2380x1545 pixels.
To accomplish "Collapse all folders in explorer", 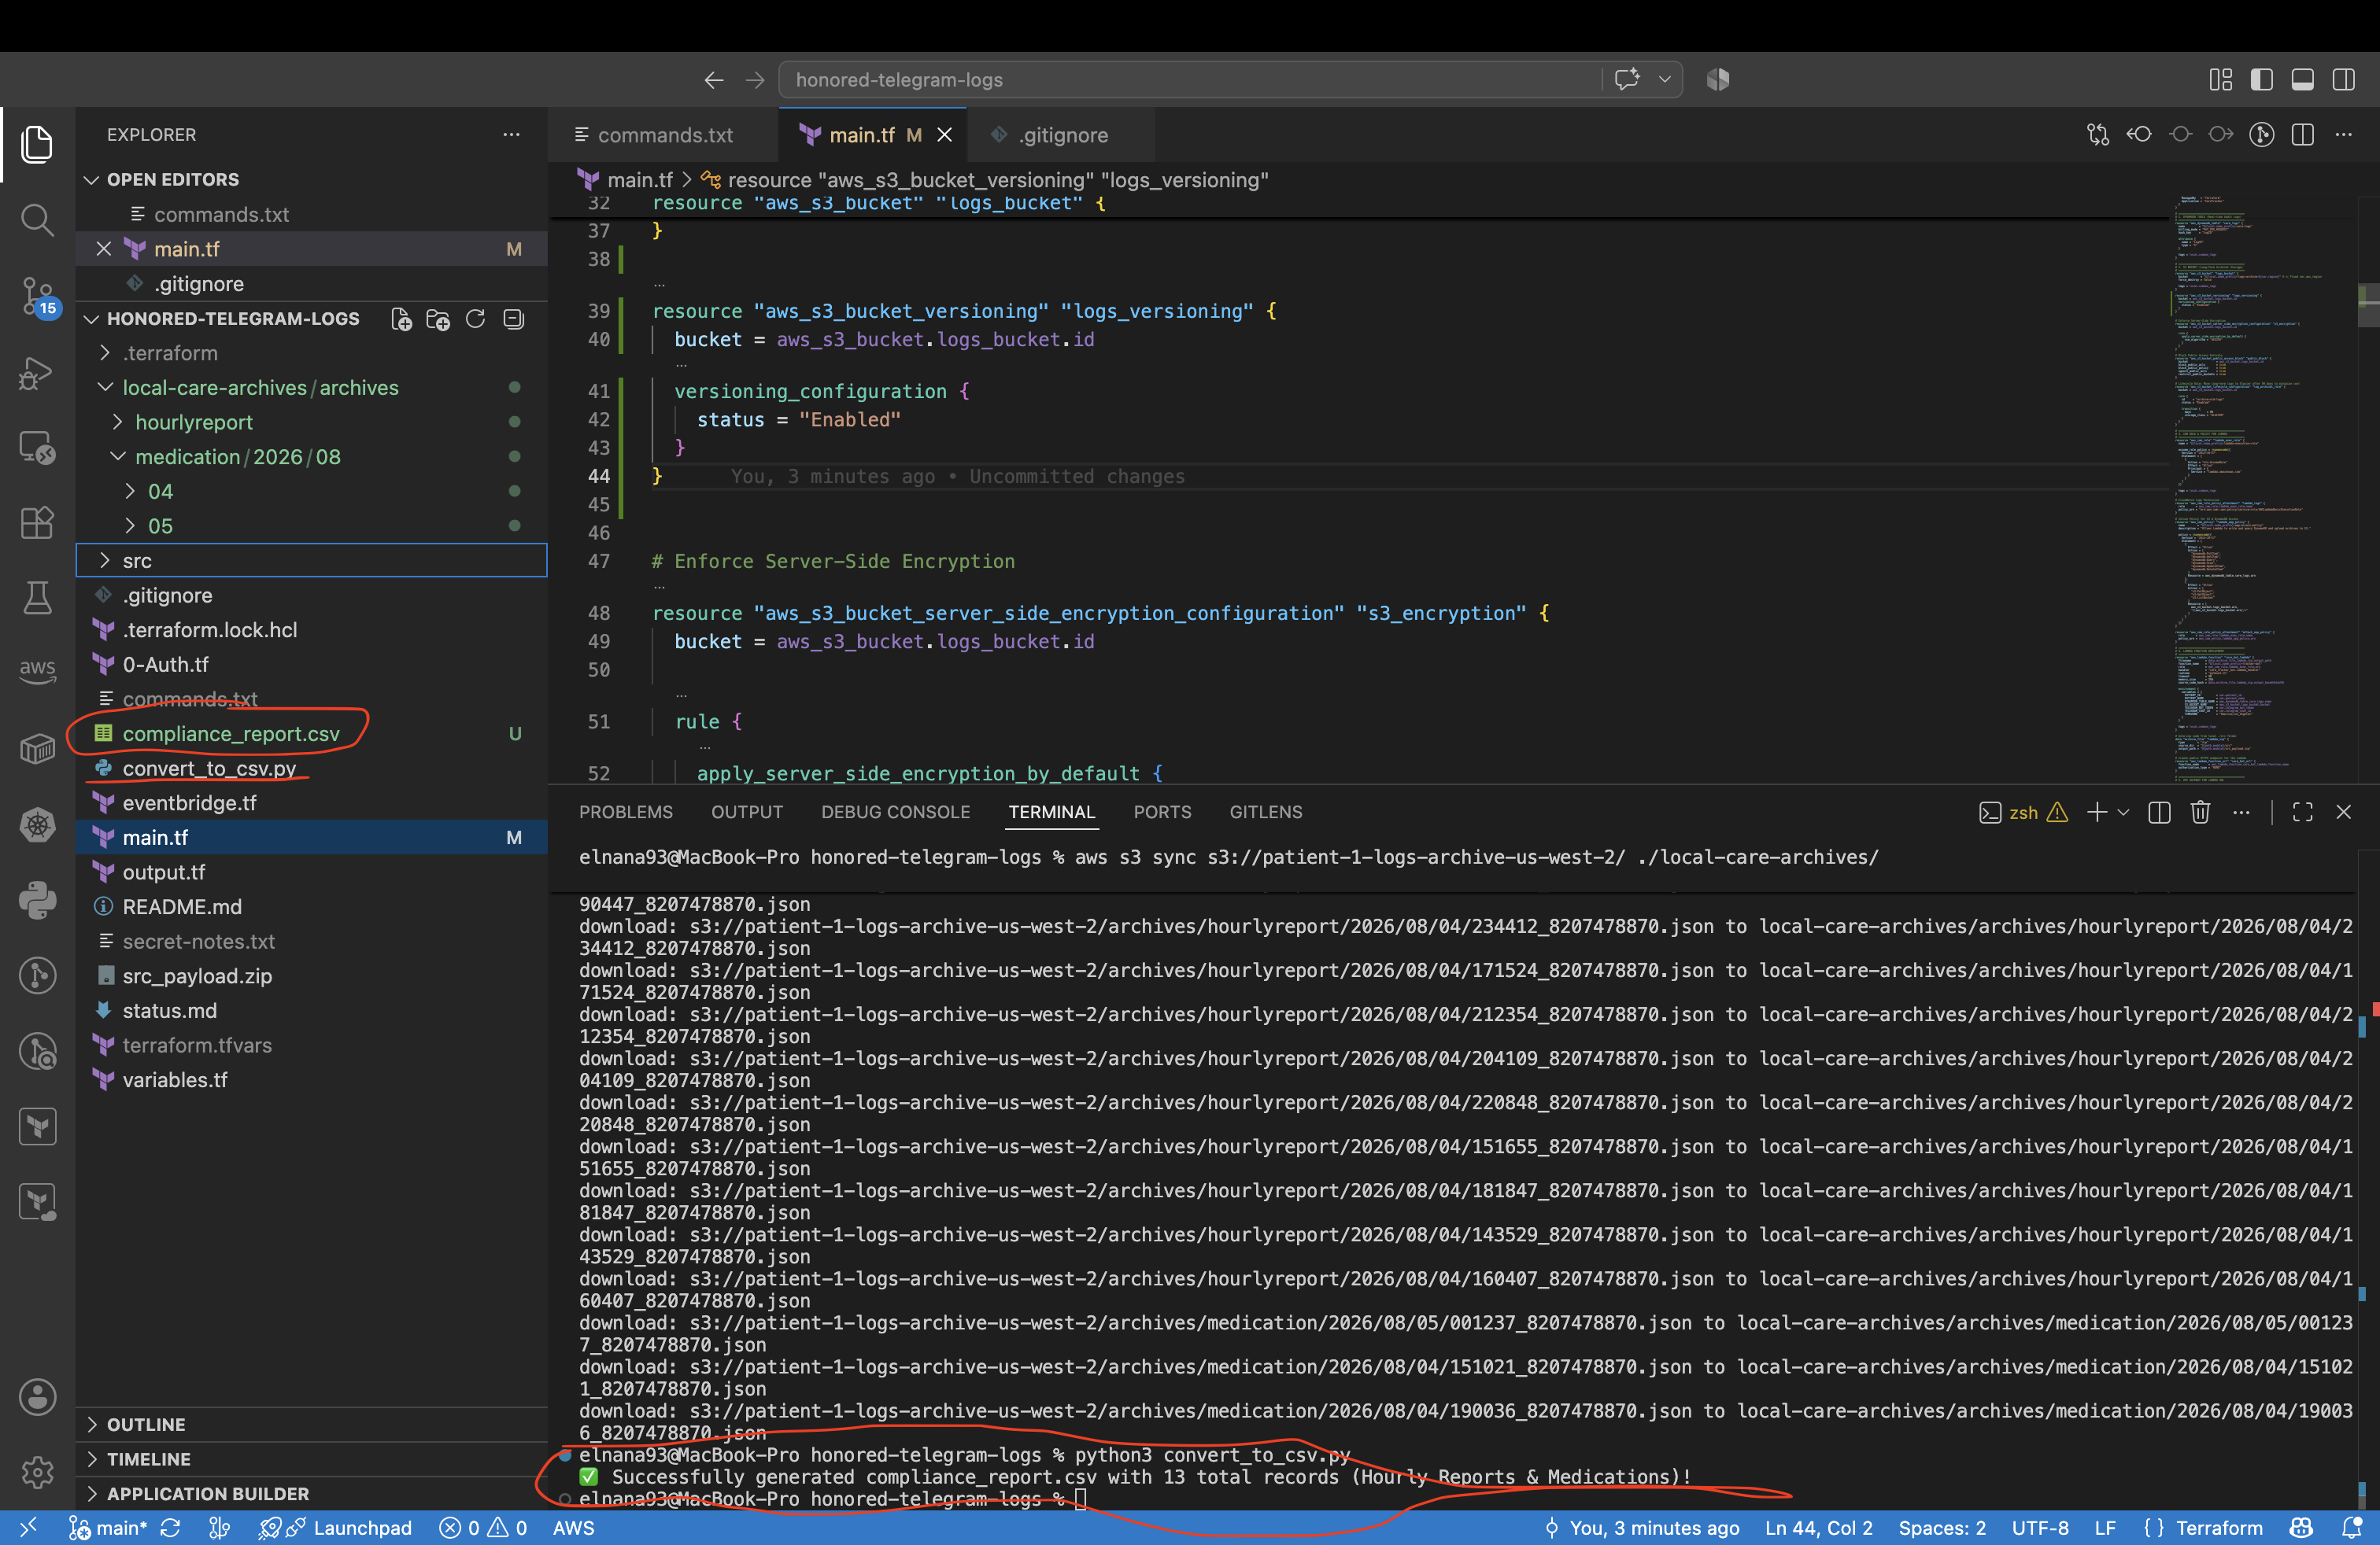I will point(513,319).
